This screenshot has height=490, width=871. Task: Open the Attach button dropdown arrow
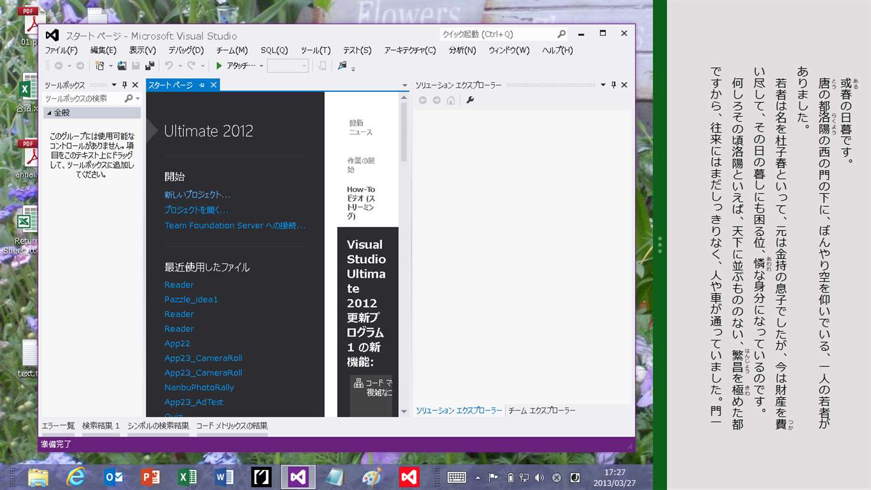261,66
